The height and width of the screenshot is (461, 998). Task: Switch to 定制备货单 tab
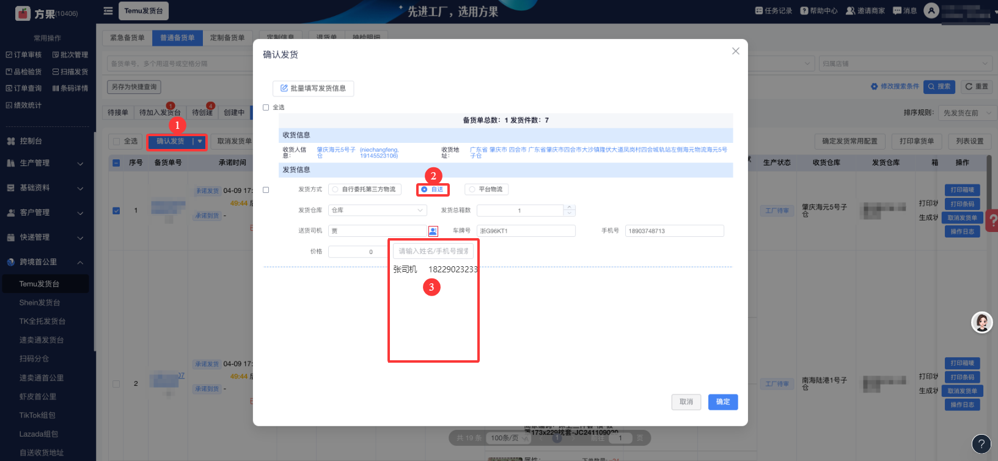(227, 38)
